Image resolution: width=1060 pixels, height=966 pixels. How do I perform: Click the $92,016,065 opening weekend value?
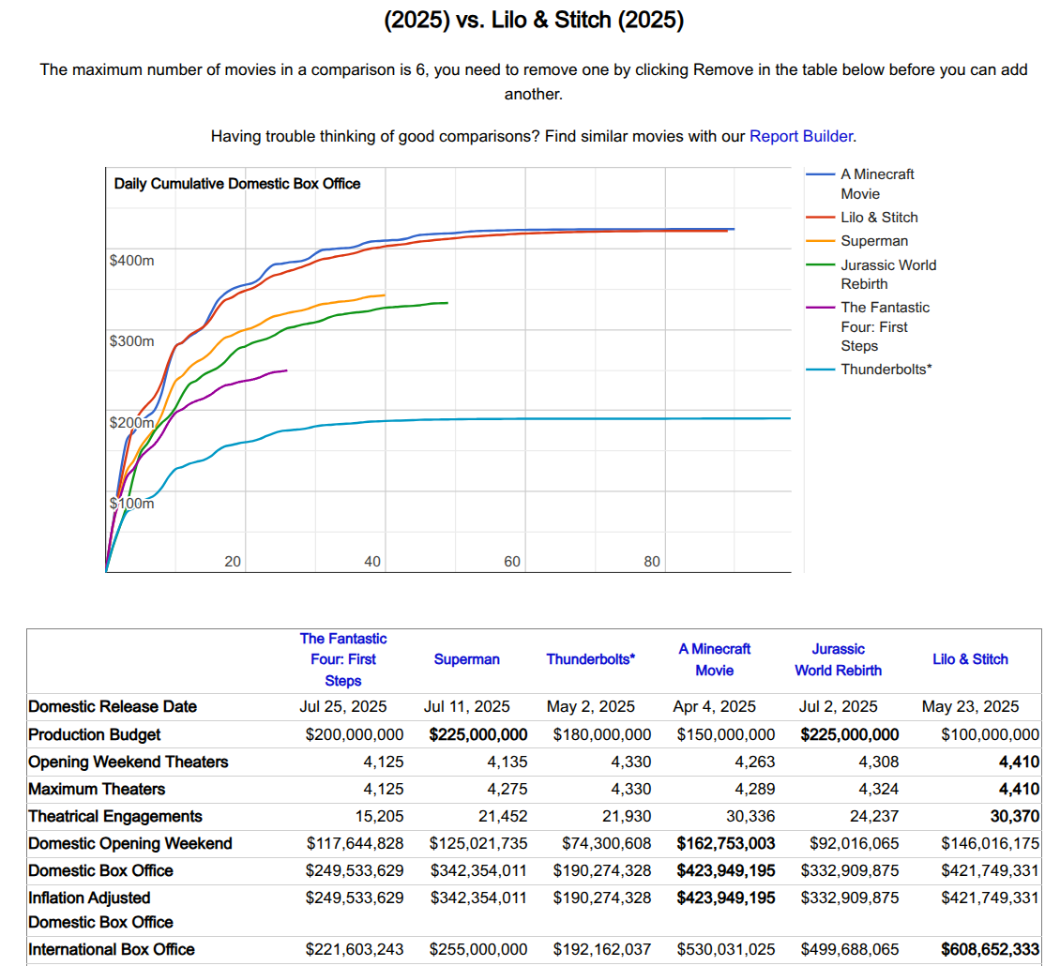click(855, 844)
